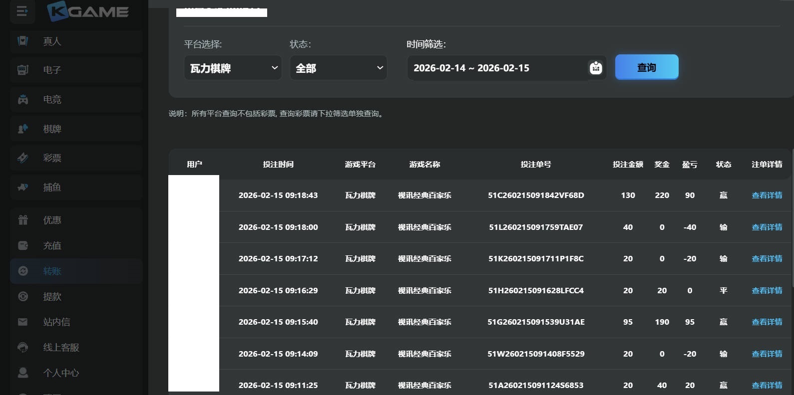This screenshot has width=794, height=395.
Task: Open 站内信 messages menu item
Action: tap(56, 322)
